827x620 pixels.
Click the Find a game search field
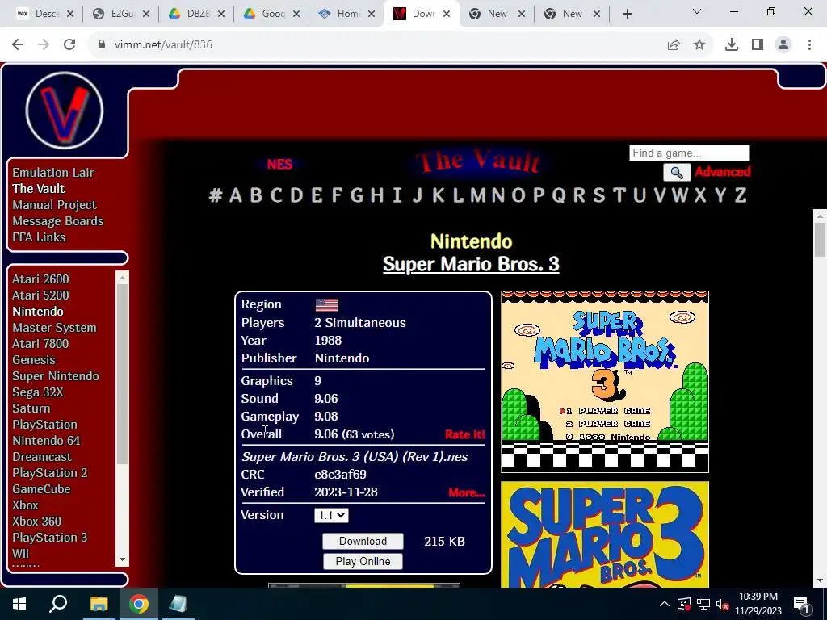690,153
